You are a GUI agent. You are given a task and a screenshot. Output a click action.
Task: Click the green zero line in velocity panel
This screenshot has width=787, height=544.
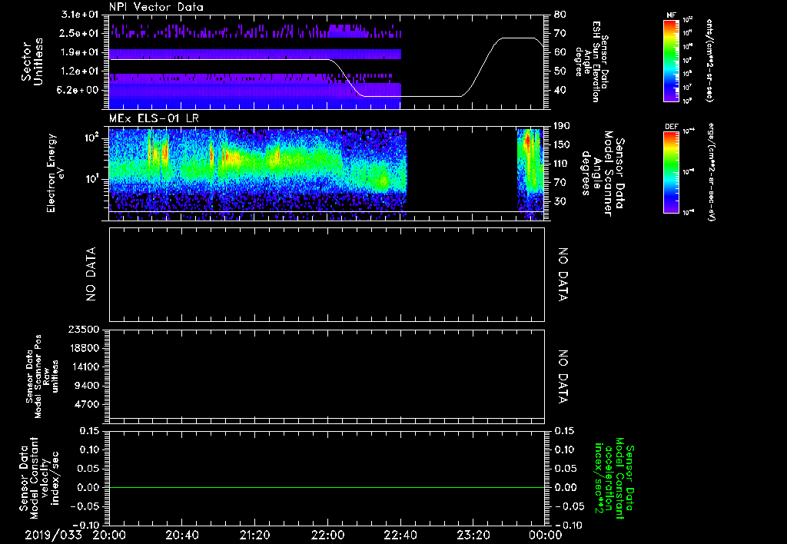pos(327,487)
